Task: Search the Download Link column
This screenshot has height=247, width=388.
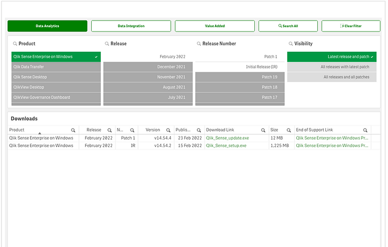Action: tap(263, 130)
